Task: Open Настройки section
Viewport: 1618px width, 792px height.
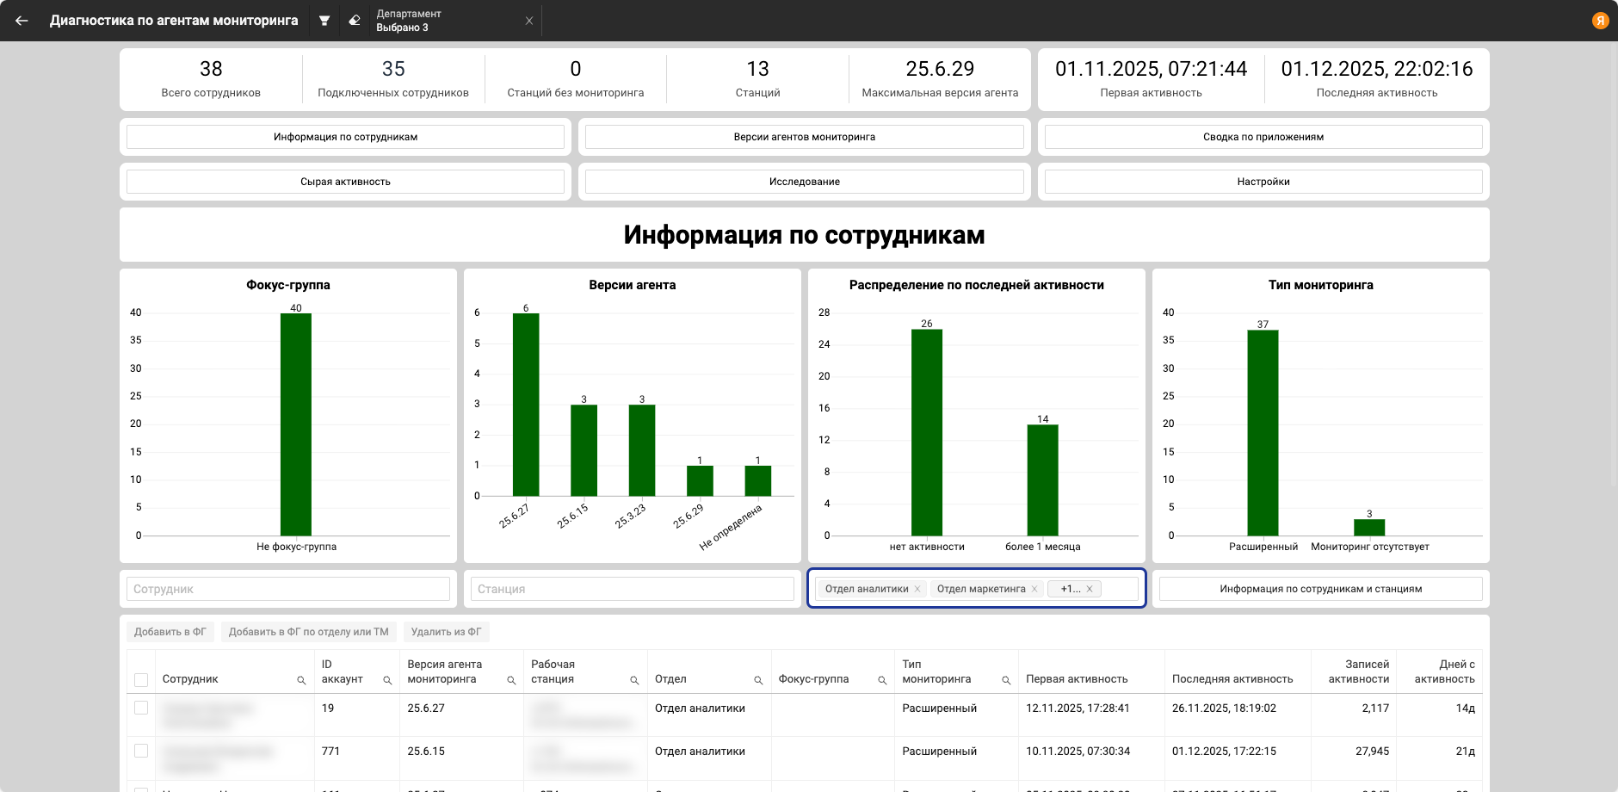Action: point(1263,182)
